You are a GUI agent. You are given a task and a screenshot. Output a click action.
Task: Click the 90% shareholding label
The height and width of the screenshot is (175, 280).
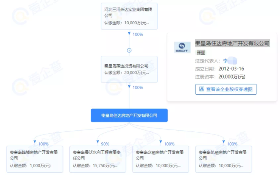click(x=105, y=144)
